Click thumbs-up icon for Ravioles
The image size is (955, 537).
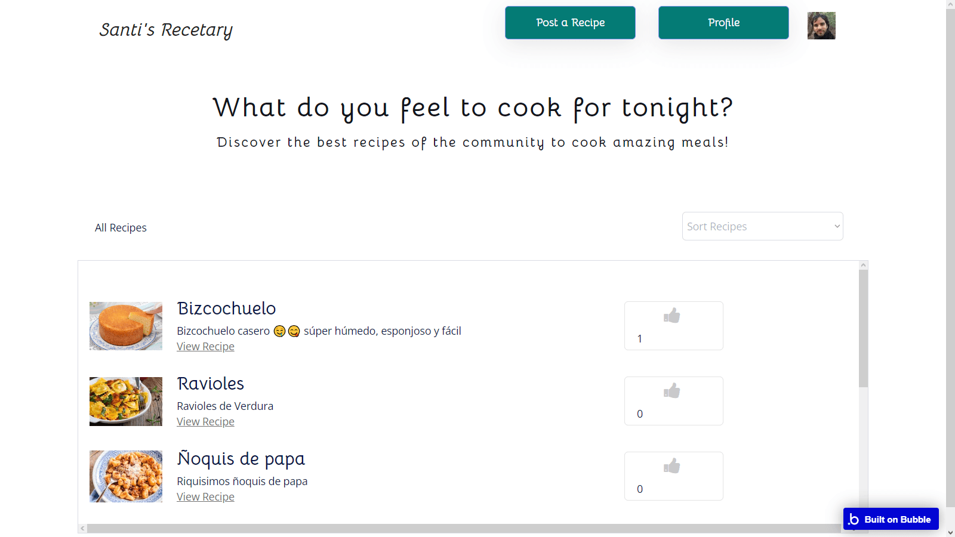[672, 391]
